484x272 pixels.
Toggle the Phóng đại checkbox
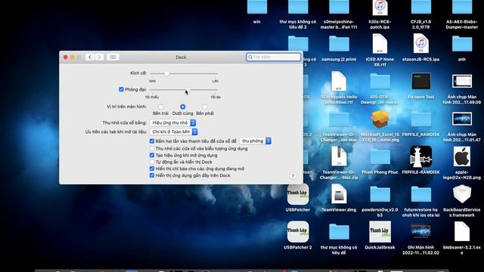(121, 89)
